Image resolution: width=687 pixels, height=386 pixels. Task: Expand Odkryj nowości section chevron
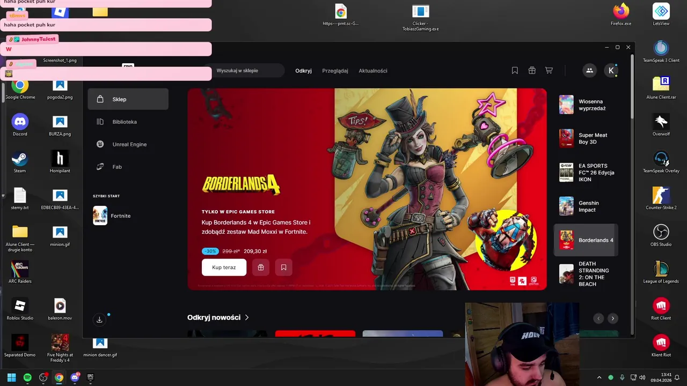pos(247,317)
